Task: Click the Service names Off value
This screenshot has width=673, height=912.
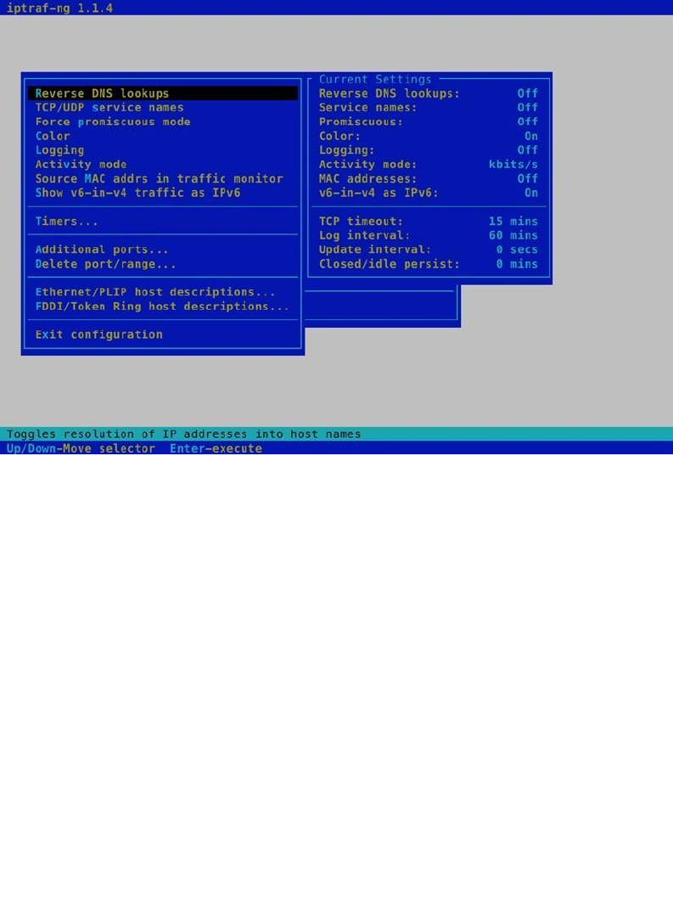Action: tap(527, 108)
